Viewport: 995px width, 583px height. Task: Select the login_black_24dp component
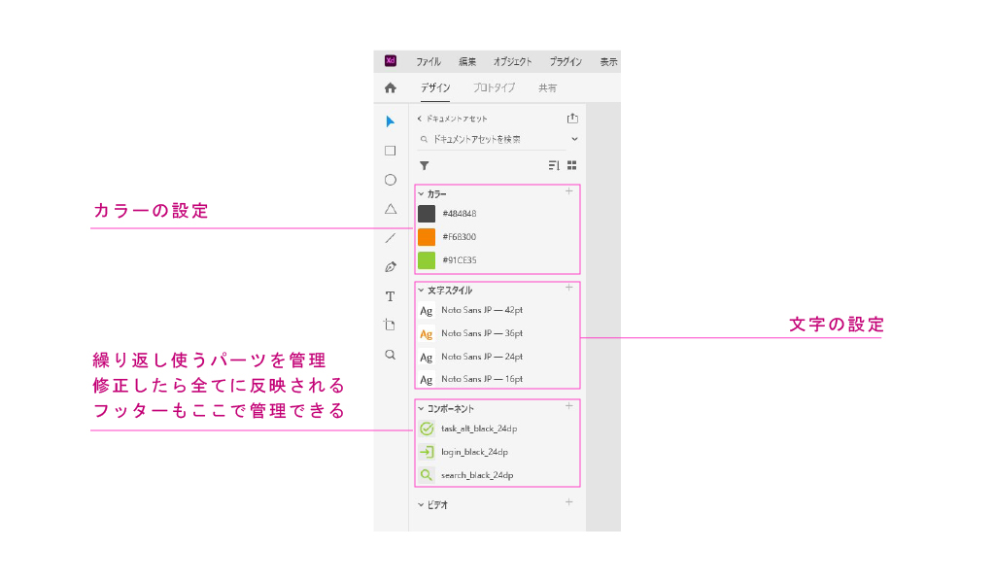(x=474, y=452)
